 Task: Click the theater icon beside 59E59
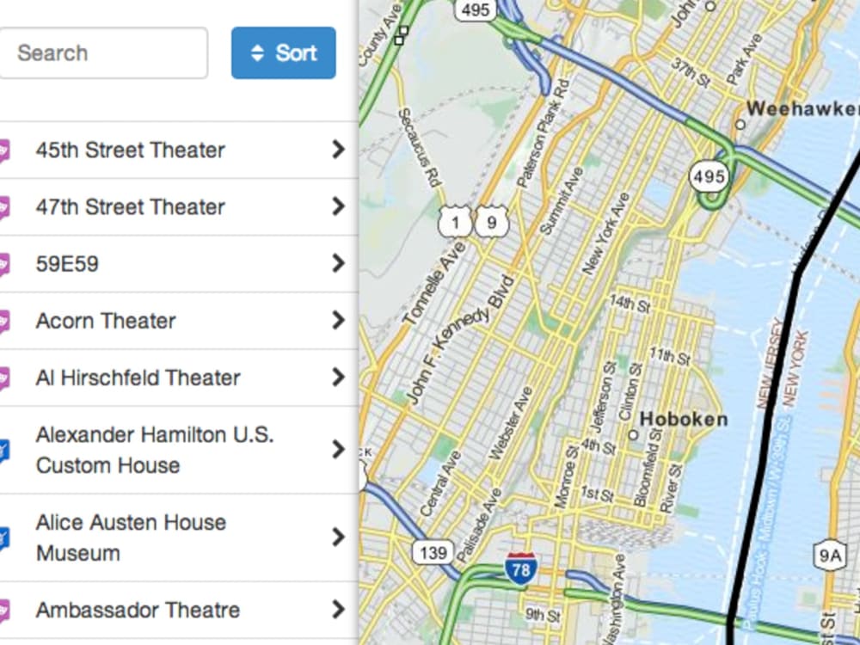3,265
